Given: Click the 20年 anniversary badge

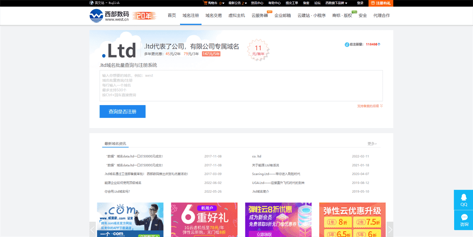Looking at the screenshot, I should pyautogui.click(x=144, y=16).
